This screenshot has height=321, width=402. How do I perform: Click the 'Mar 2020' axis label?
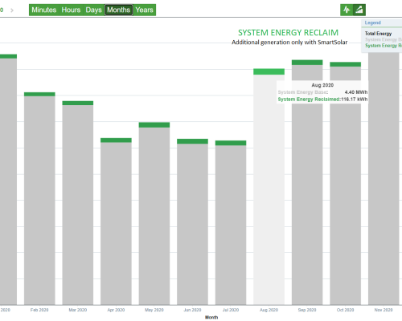[78, 310]
